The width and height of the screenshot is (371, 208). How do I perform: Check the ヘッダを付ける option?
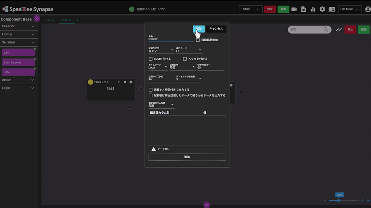pos(185,59)
